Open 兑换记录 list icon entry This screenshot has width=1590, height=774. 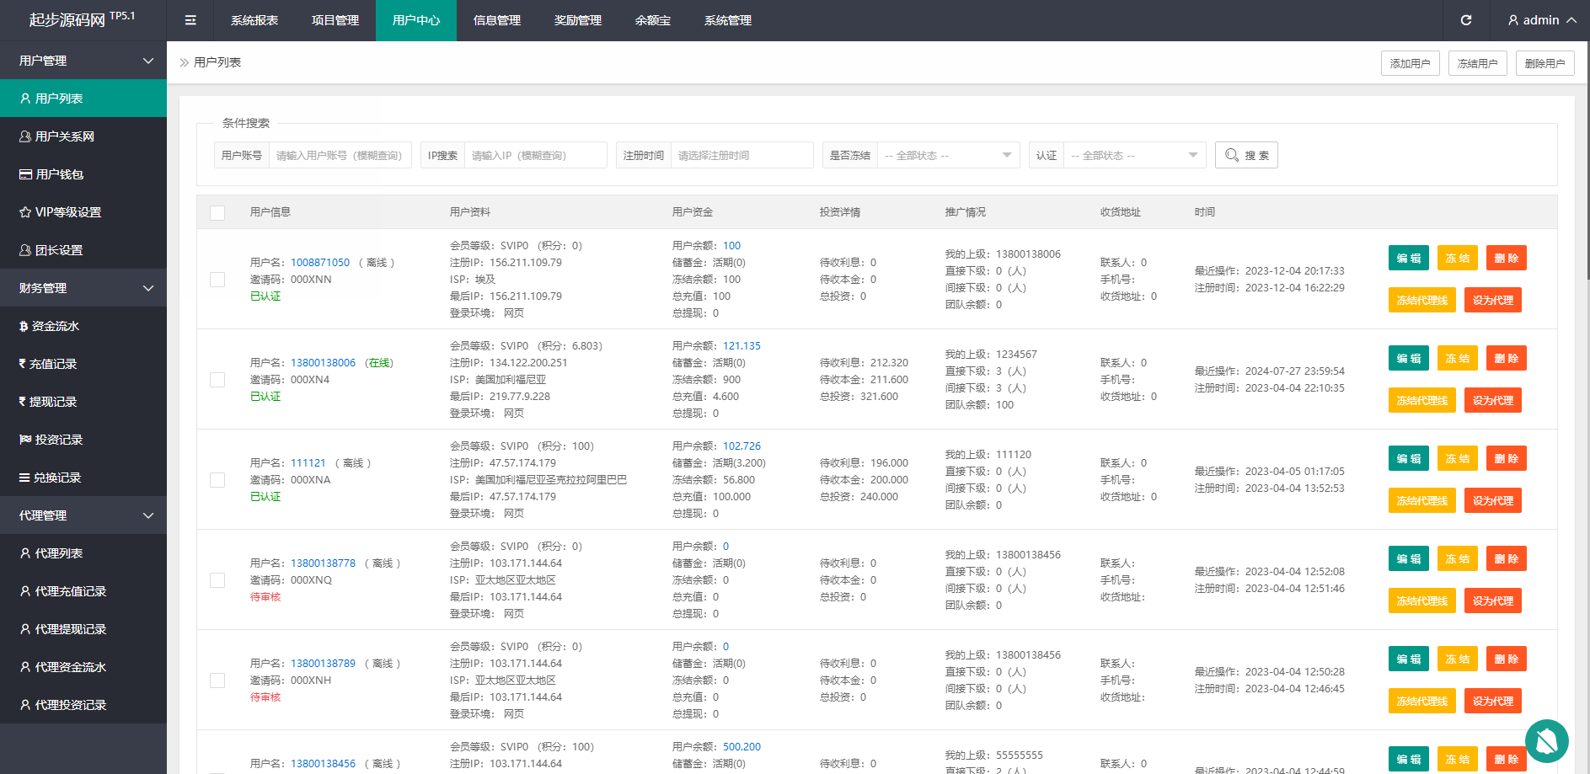[x=24, y=478]
